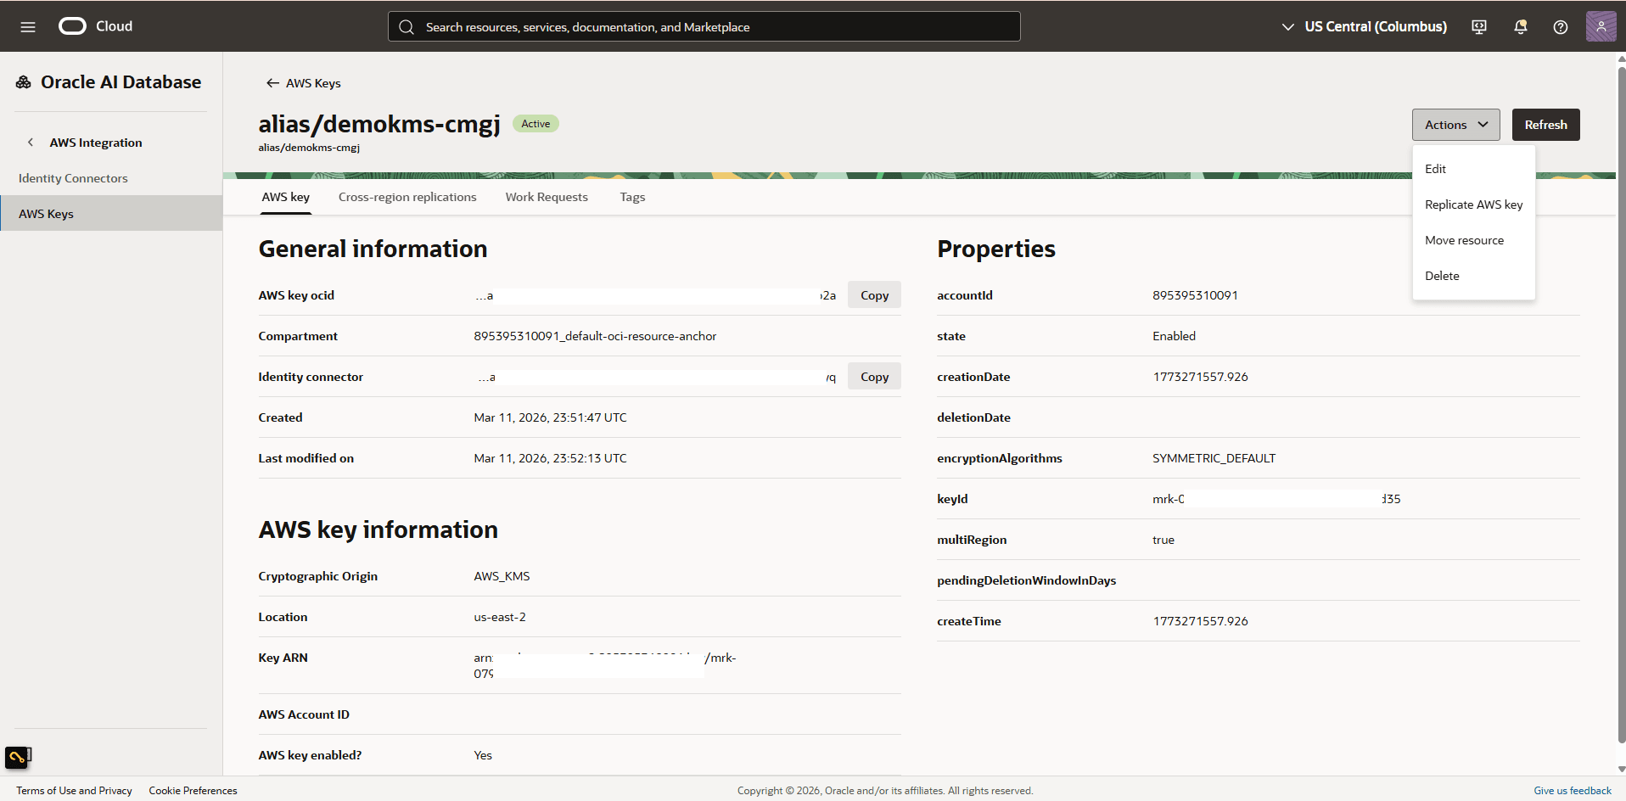Choose Move resource in Actions menu
The width and height of the screenshot is (1626, 801).
[x=1473, y=240]
